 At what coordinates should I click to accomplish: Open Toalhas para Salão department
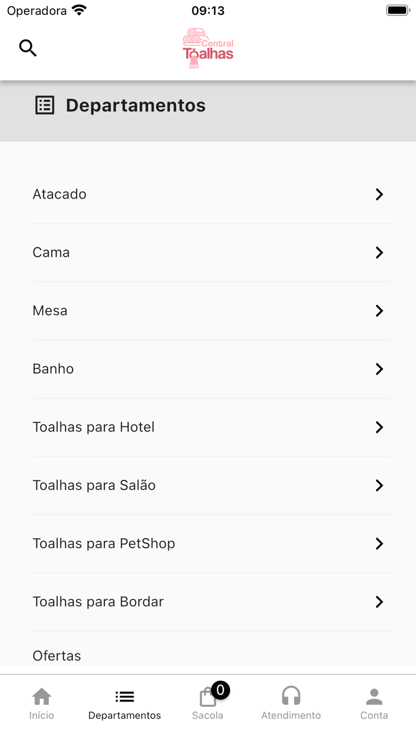(94, 485)
